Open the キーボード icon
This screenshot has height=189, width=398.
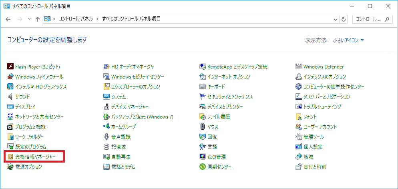coord(202,87)
